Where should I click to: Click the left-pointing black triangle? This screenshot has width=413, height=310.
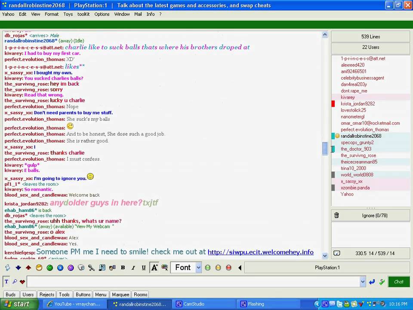click(x=240, y=268)
